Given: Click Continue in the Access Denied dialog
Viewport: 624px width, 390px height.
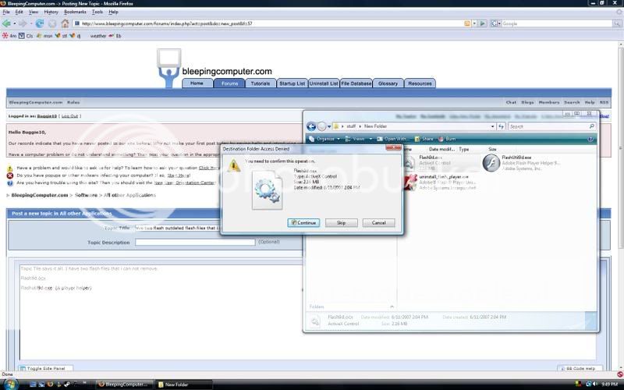Looking at the screenshot, I should 303,223.
